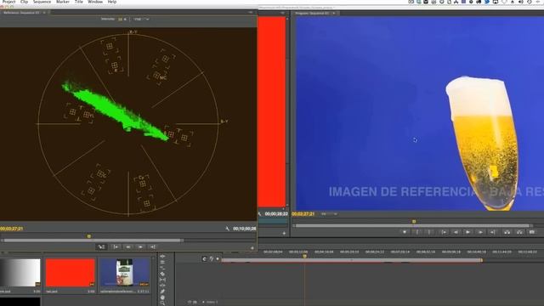Click the Program monitor playhead marker

(414, 221)
